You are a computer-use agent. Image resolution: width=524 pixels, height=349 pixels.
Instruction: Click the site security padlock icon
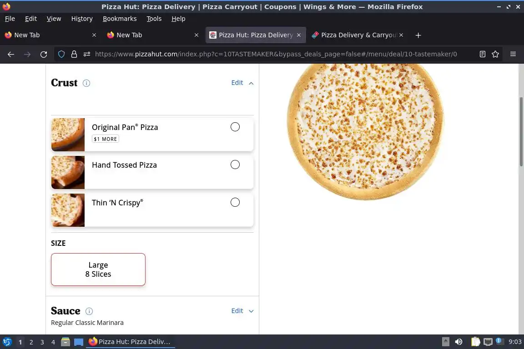click(74, 54)
